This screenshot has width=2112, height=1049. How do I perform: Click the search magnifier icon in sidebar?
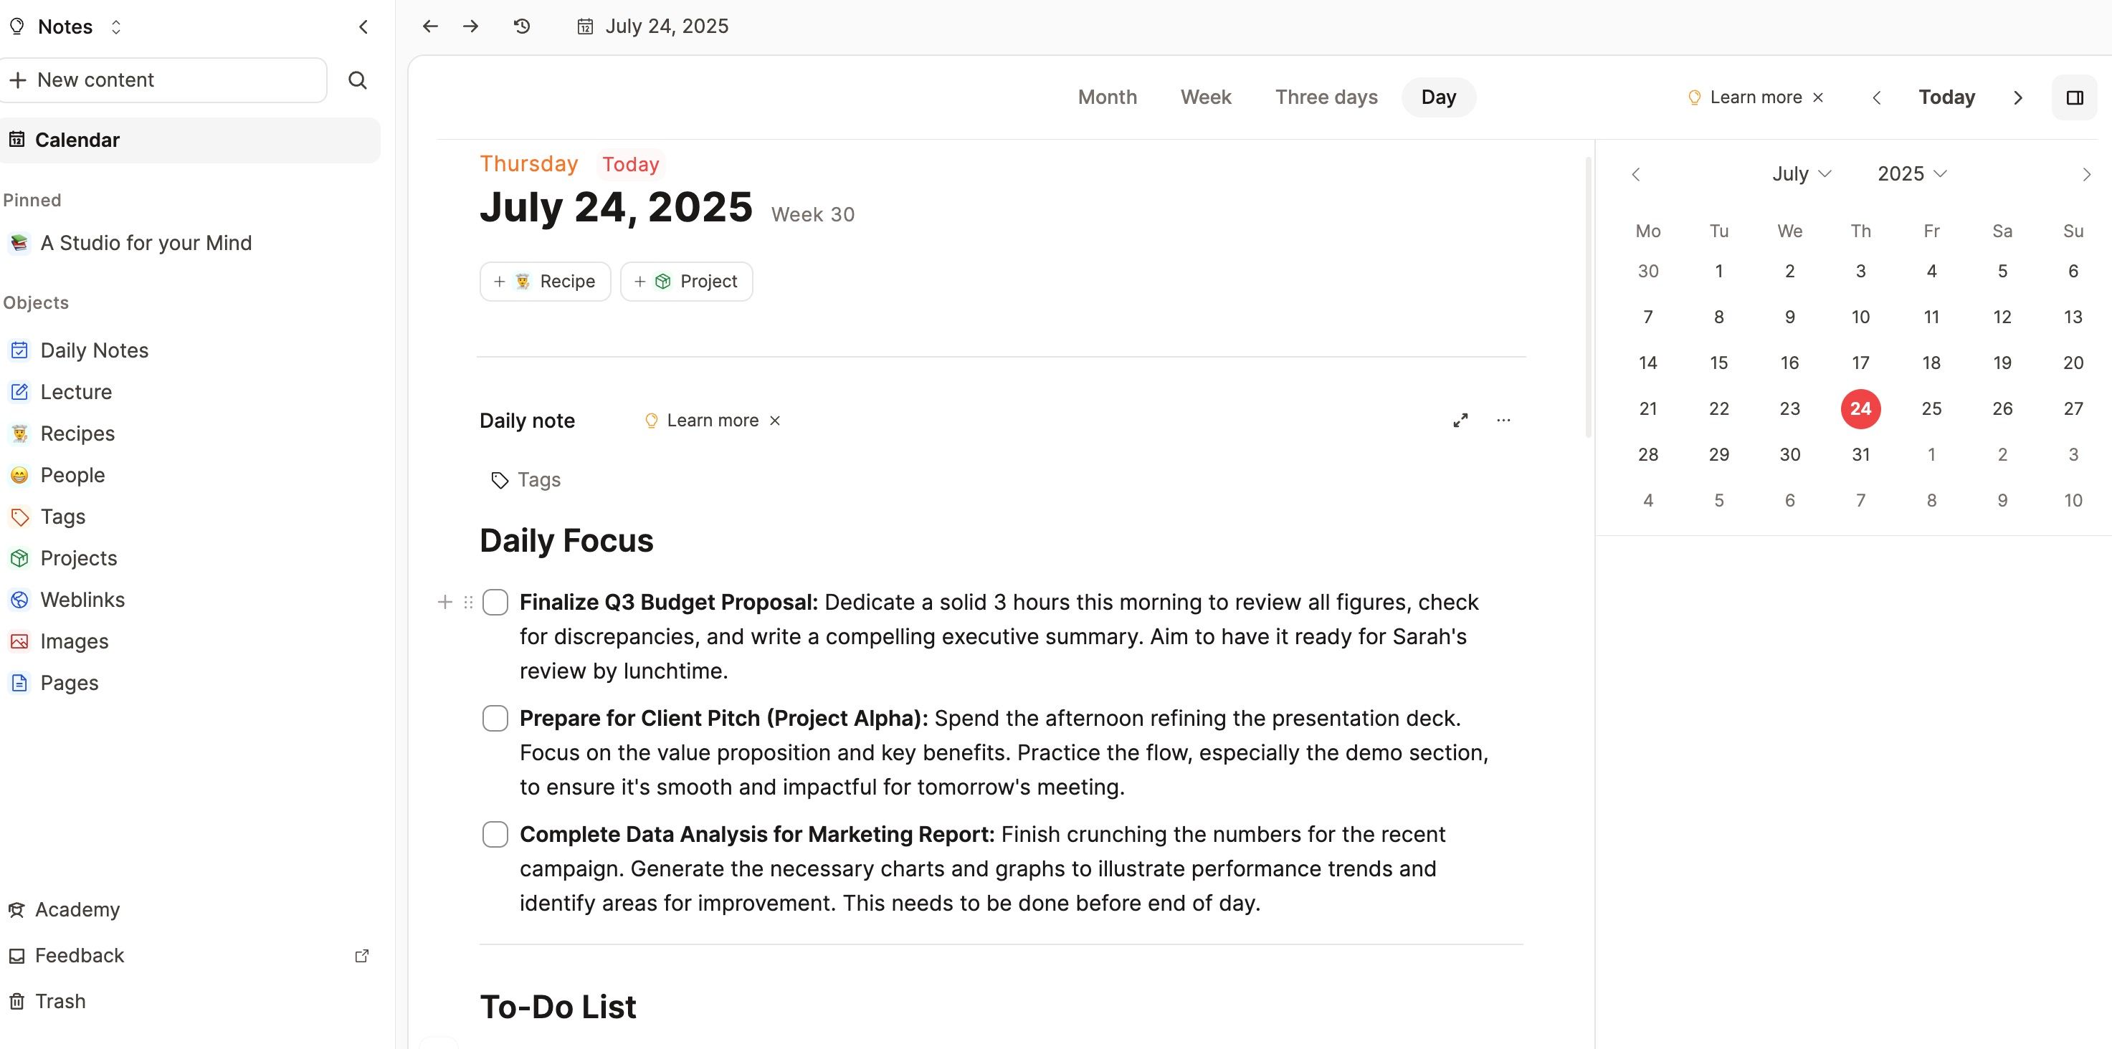point(358,80)
